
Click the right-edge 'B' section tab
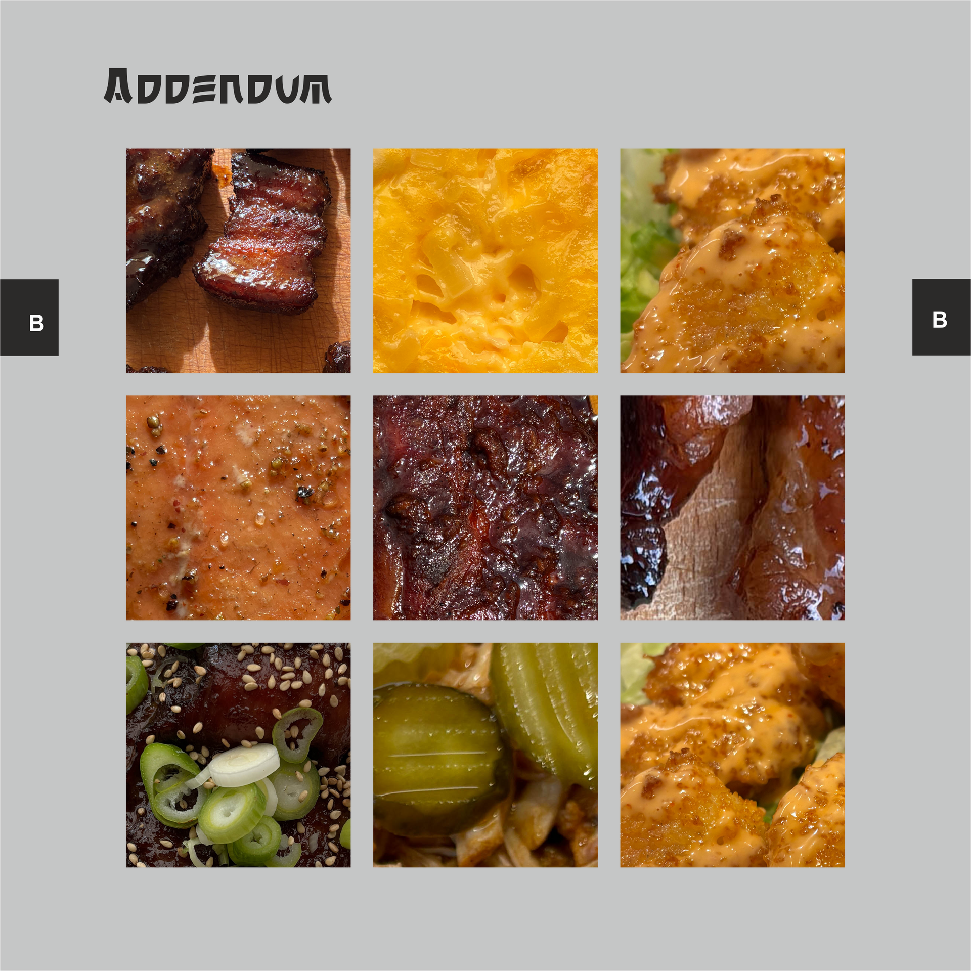pos(941,317)
